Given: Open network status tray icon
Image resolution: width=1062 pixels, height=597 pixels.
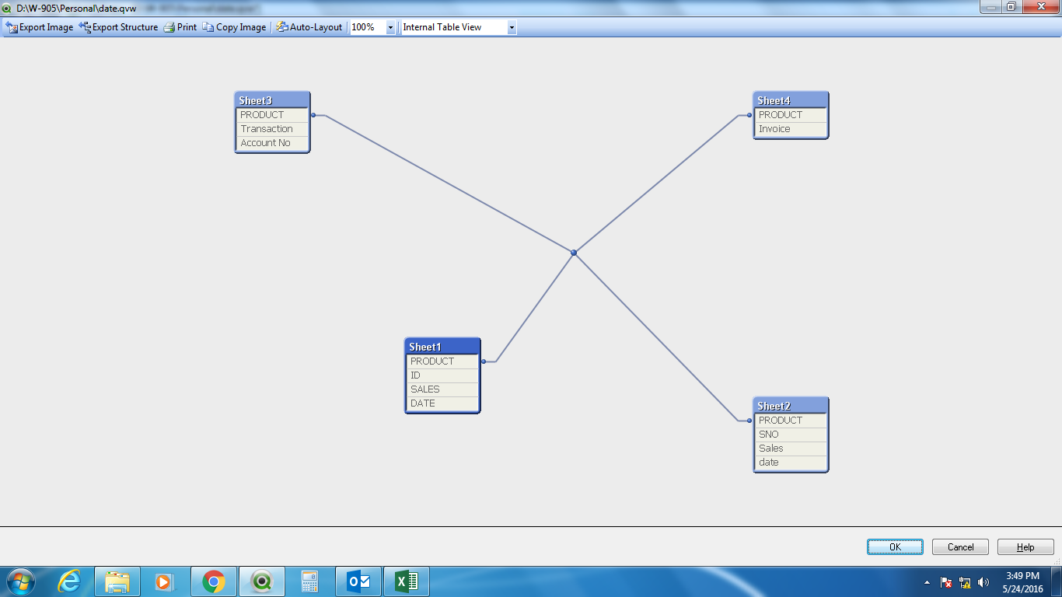Looking at the screenshot, I should (x=965, y=582).
